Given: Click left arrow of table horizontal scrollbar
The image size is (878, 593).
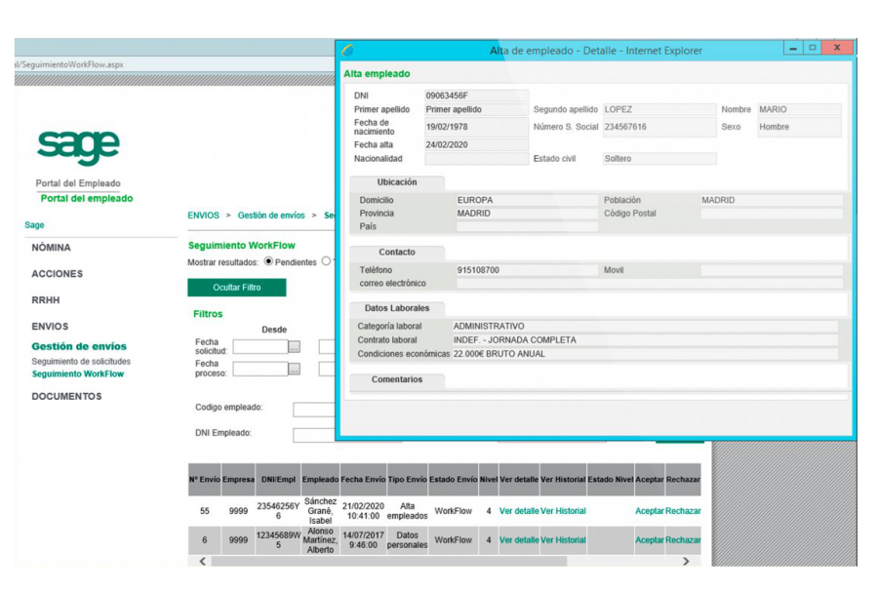Looking at the screenshot, I should coord(203,561).
